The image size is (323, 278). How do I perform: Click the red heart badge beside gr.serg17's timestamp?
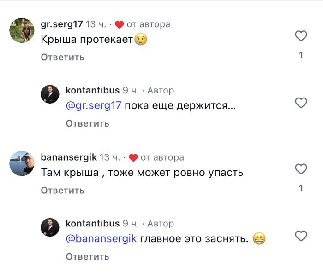(119, 24)
